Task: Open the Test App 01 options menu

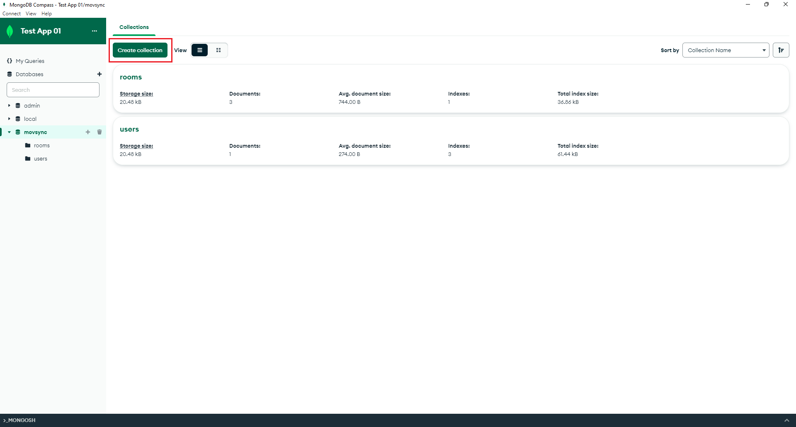Action: pos(95,31)
